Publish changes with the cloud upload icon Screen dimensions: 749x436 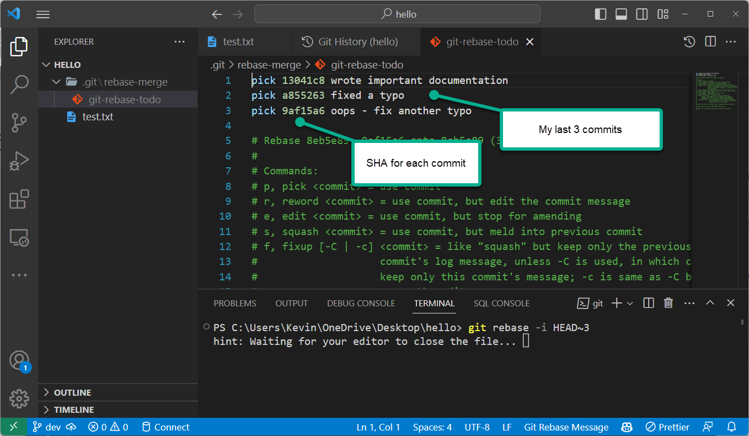coord(72,427)
